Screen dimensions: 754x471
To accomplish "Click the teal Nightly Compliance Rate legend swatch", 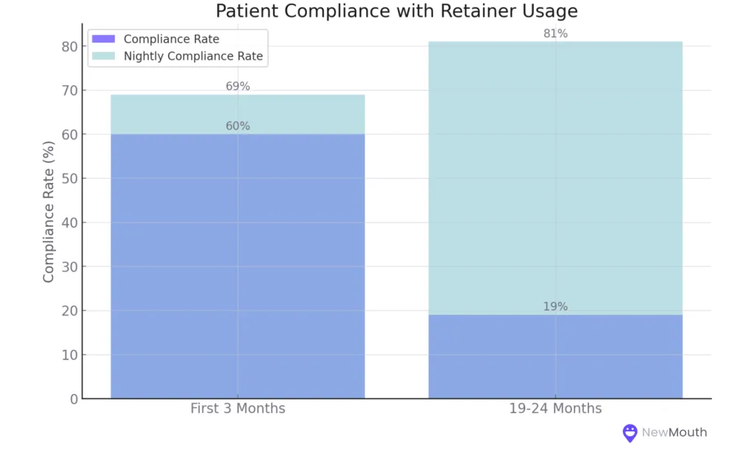I will pos(105,56).
